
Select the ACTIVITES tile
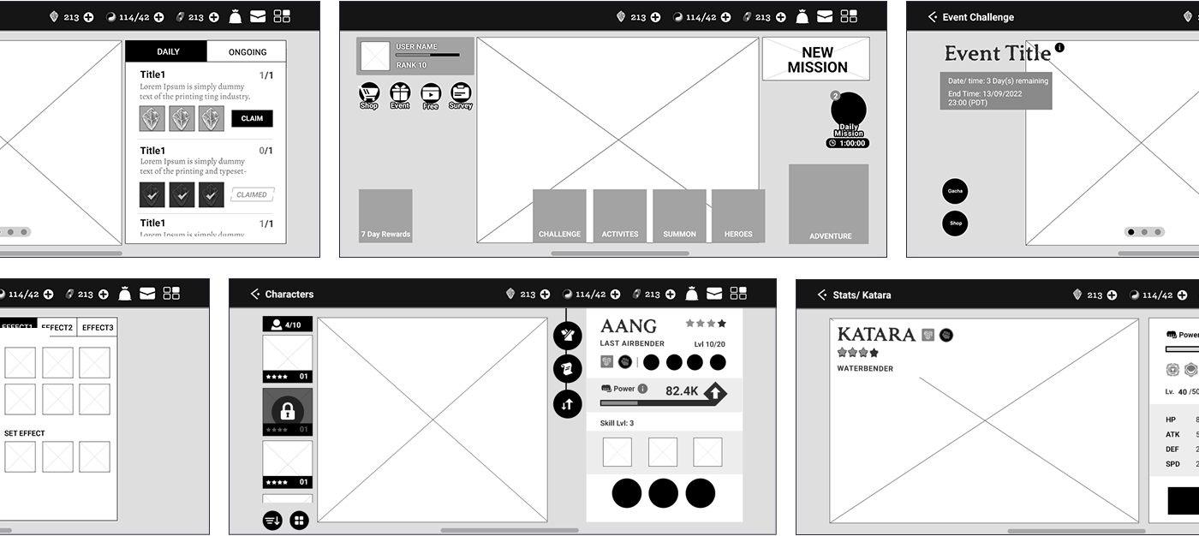pyautogui.click(x=620, y=216)
